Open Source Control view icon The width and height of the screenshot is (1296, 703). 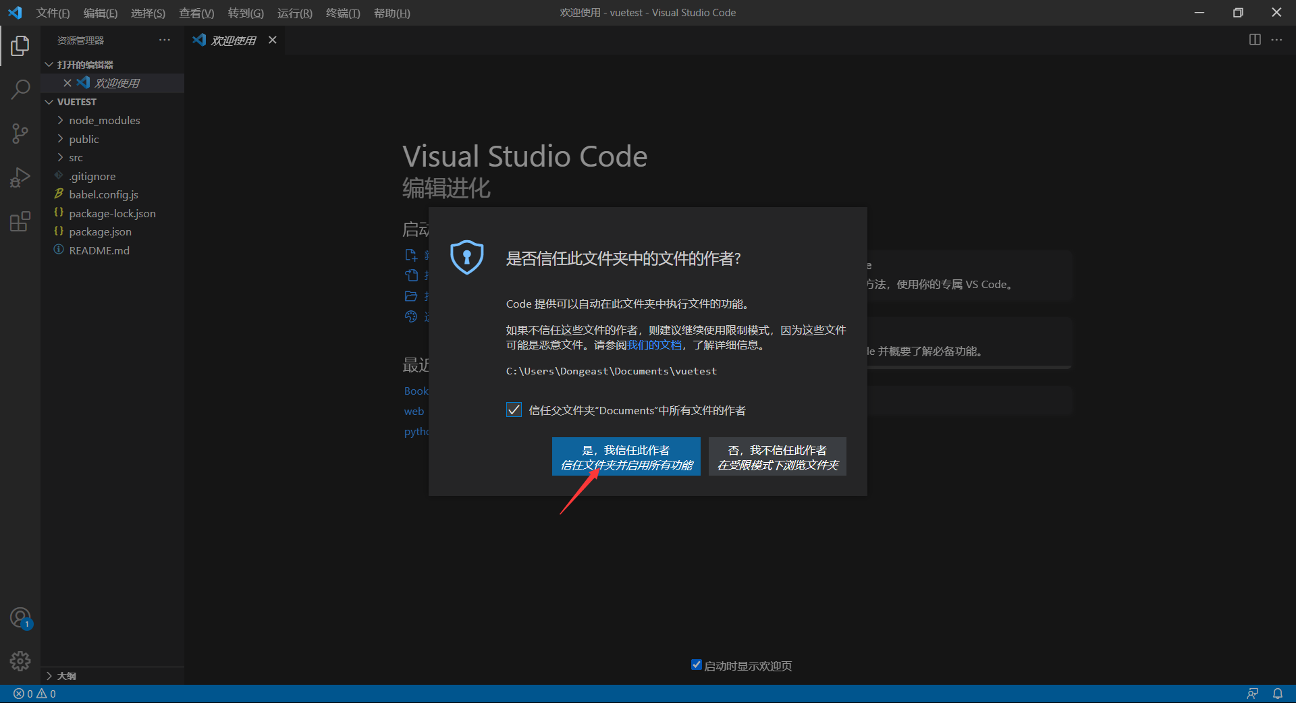(x=20, y=134)
